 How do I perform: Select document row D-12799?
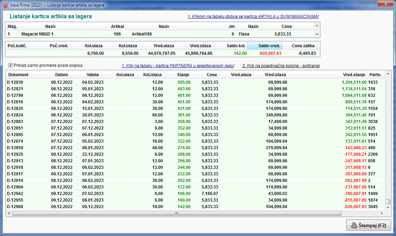pyautogui.click(x=195, y=95)
